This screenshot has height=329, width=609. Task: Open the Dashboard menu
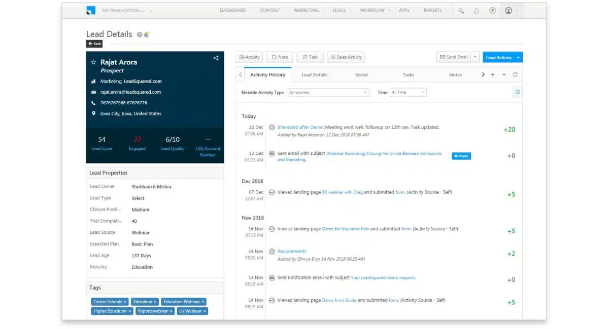coord(235,10)
